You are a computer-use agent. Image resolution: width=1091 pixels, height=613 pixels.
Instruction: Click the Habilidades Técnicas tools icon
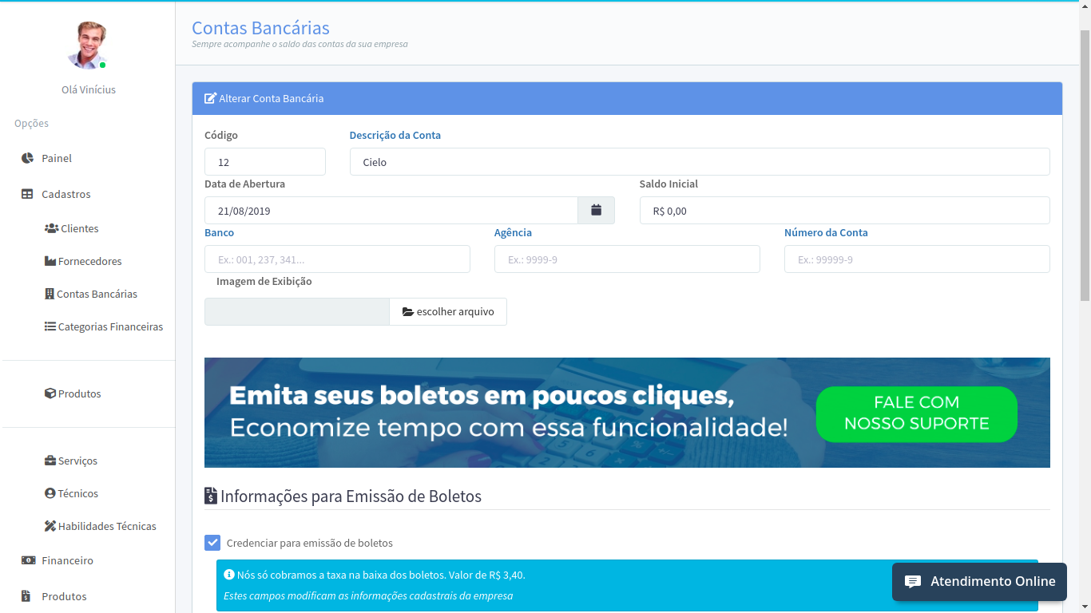[50, 526]
